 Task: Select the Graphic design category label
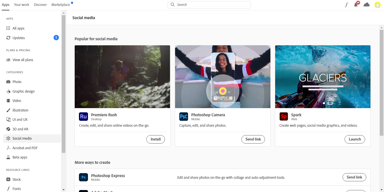pyautogui.click(x=24, y=91)
